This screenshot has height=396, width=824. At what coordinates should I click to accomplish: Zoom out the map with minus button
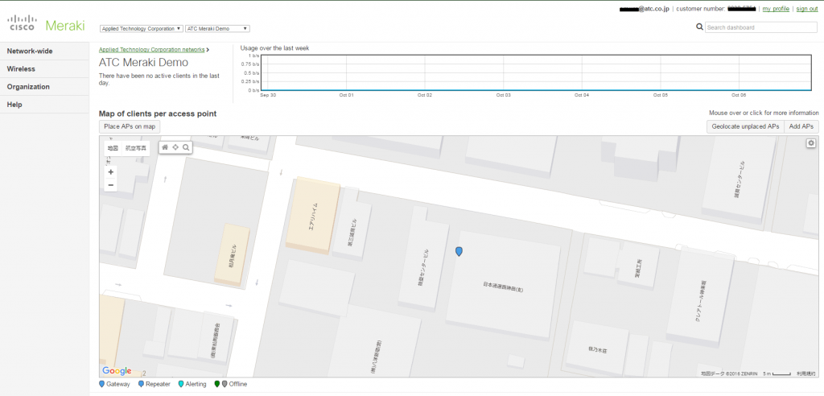(111, 185)
